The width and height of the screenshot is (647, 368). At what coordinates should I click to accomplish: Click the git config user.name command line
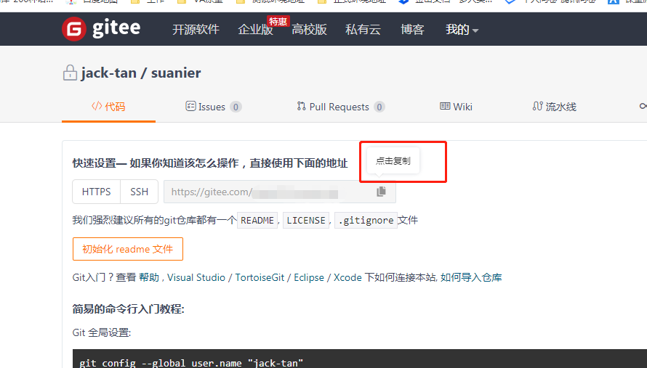point(191,363)
